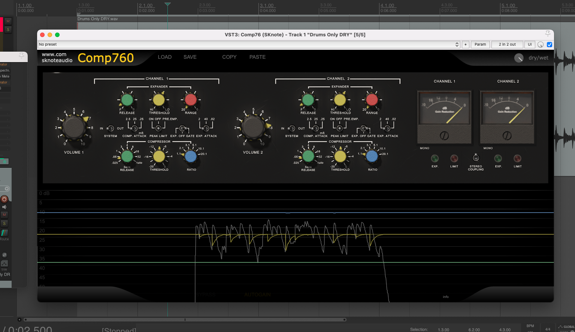Click the Channel 1 EXP. indicator light

tap(435, 158)
